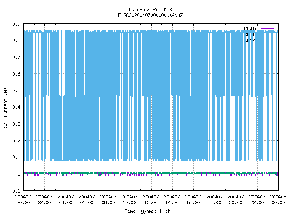287x215 pixels.
Task: Click the 22:00 time tick label
Action: tap(257, 202)
